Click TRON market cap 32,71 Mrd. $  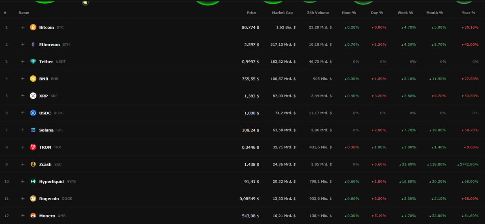pyautogui.click(x=284, y=147)
